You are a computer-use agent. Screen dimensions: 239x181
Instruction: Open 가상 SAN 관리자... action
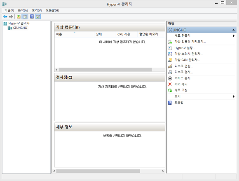187,60
